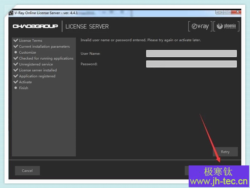Click the bullet beside Customize
Viewport: 250px width, 188px height.
click(16, 52)
